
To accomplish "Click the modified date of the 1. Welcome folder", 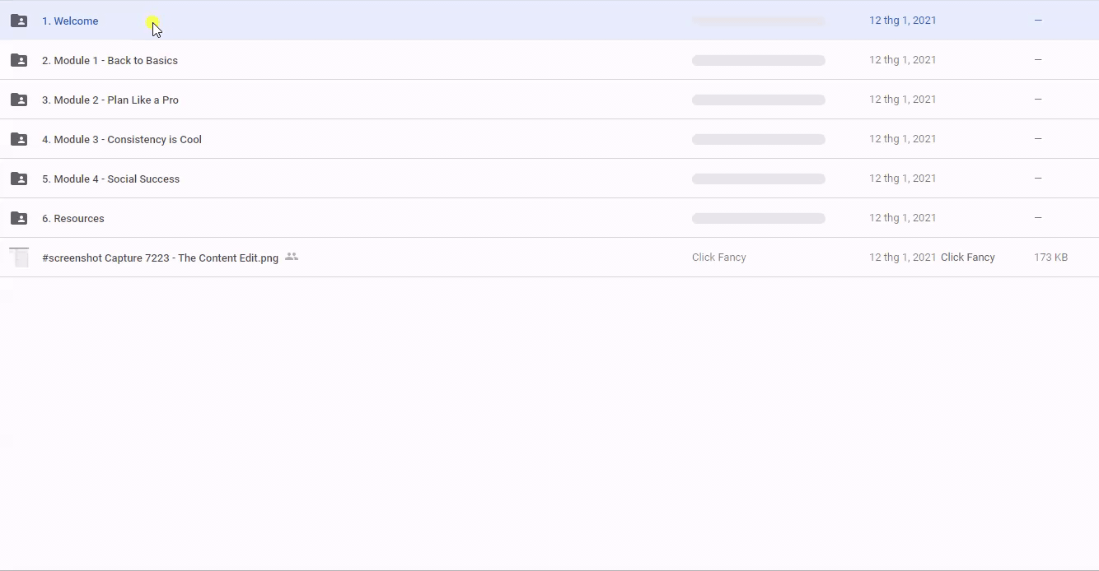I will (902, 21).
